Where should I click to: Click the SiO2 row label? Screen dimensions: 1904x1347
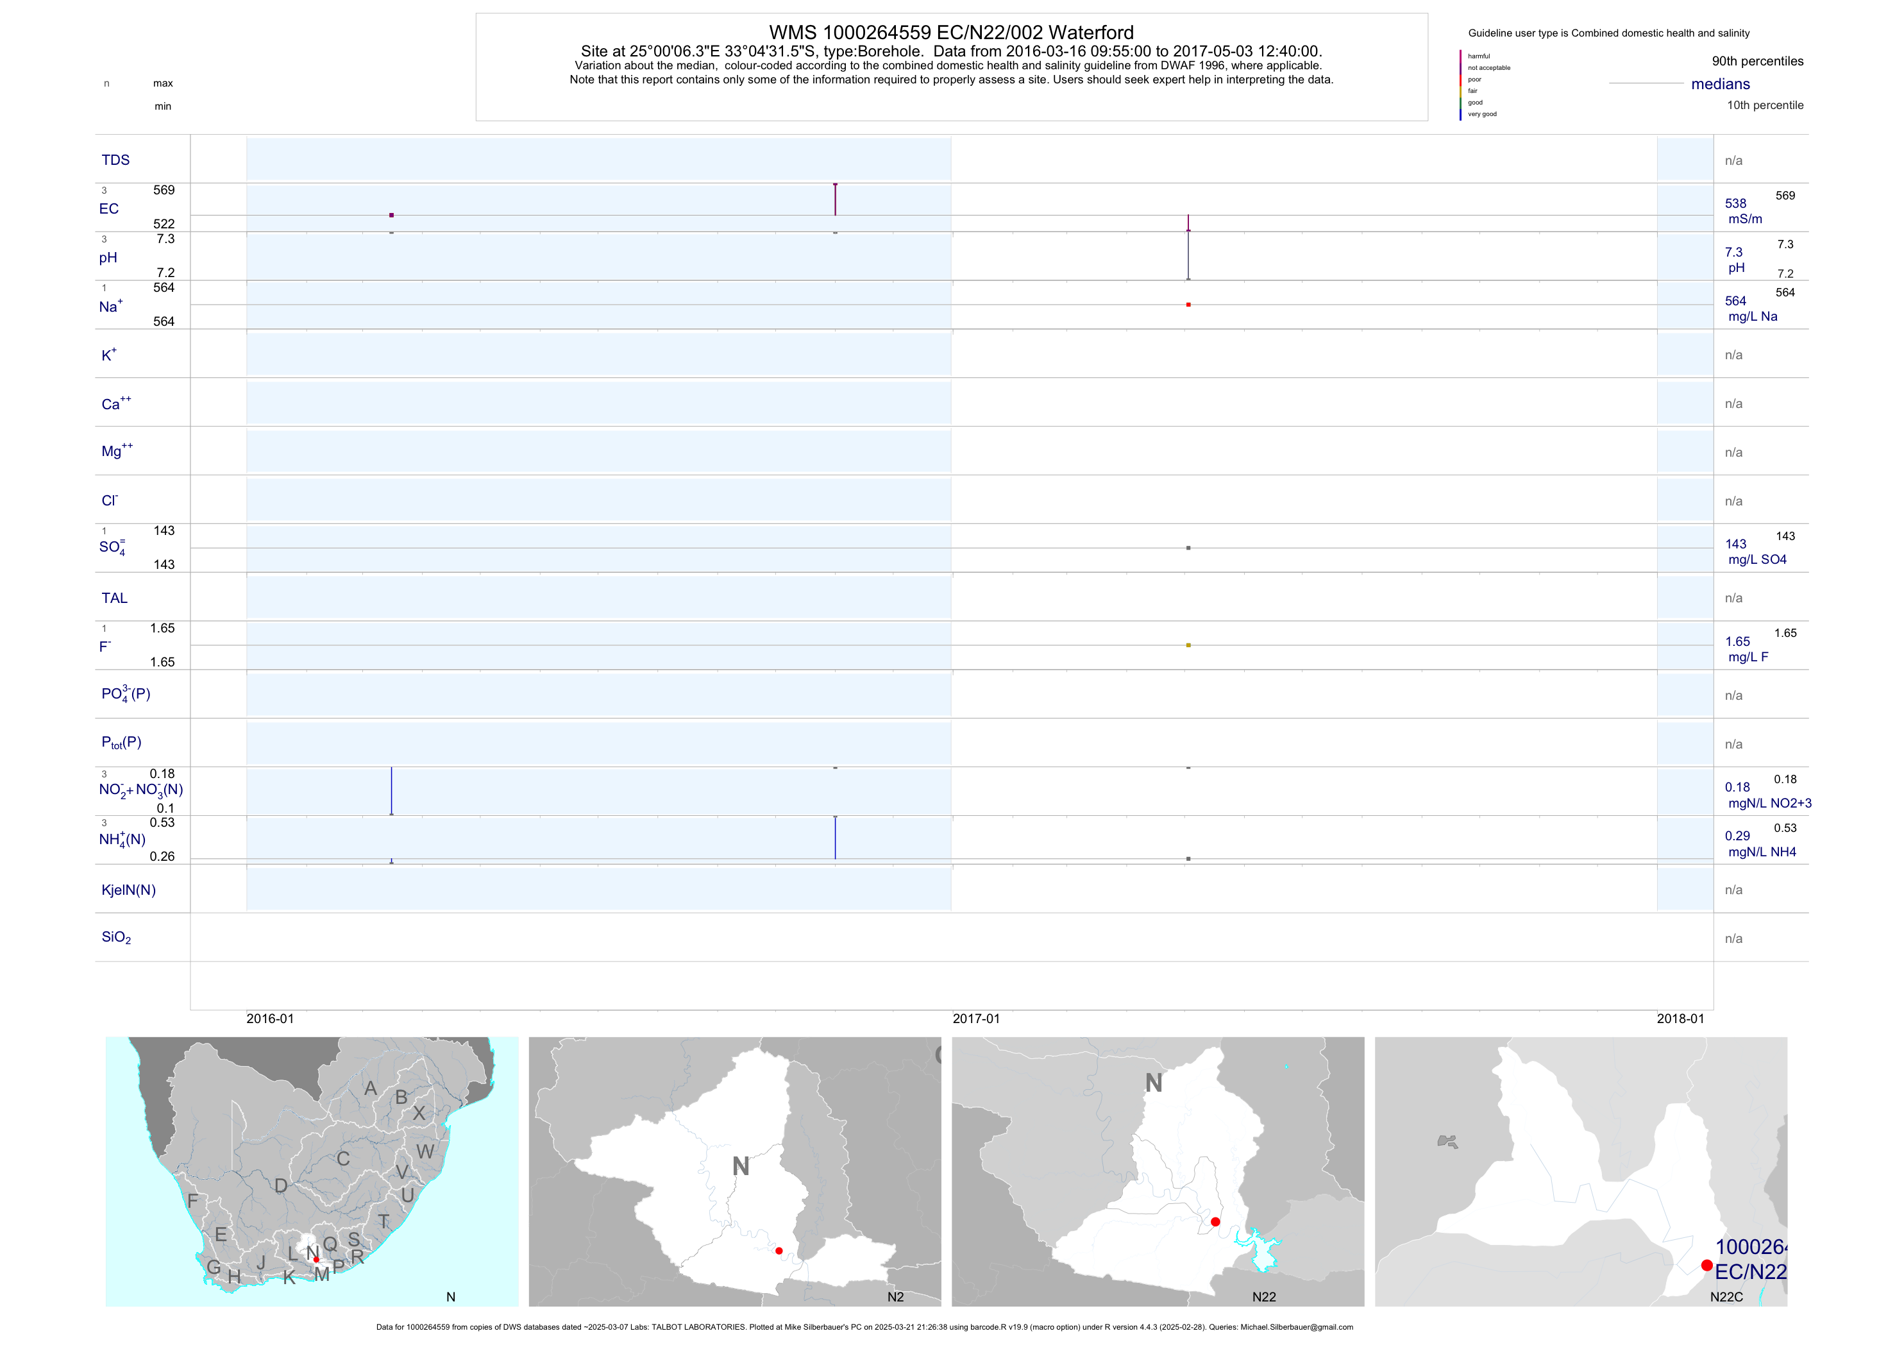point(116,937)
